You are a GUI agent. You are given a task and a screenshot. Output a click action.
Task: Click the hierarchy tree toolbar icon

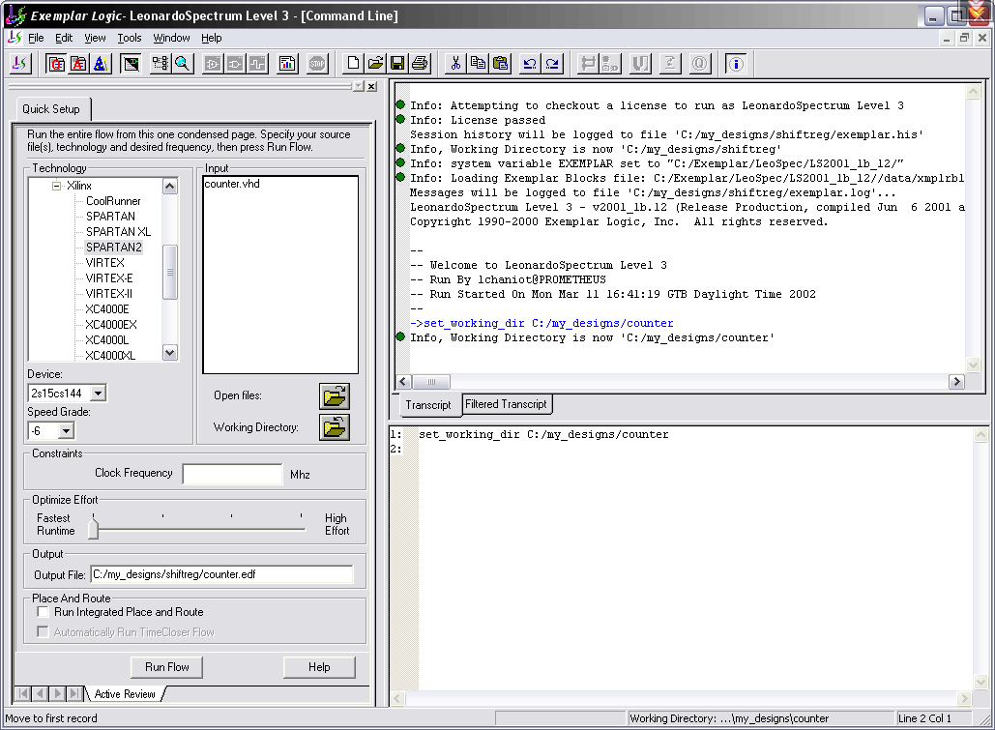coord(161,64)
